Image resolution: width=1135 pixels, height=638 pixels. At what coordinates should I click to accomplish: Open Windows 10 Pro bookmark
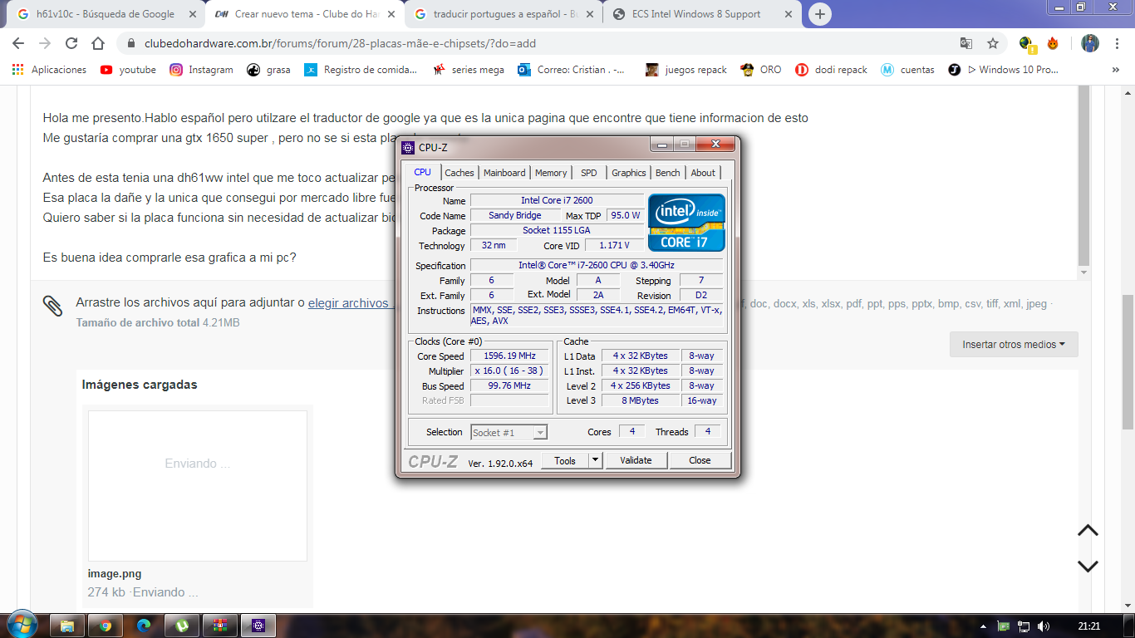tap(1003, 70)
